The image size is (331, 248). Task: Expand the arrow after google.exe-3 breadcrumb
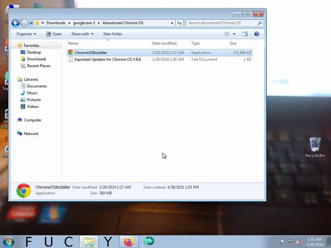point(99,23)
